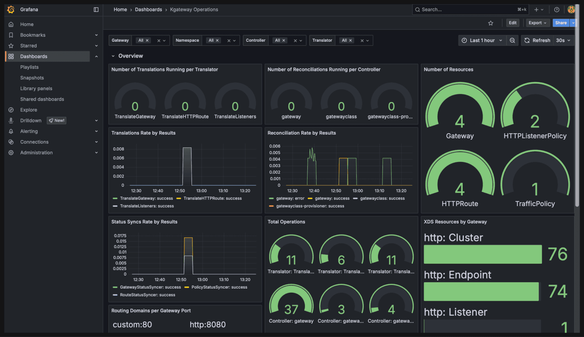The width and height of the screenshot is (584, 337).
Task: Open the Help question-mark icon
Action: pyautogui.click(x=556, y=9)
